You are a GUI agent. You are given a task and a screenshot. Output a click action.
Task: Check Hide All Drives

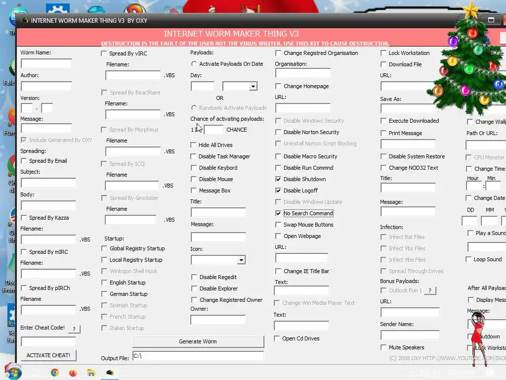coord(193,145)
